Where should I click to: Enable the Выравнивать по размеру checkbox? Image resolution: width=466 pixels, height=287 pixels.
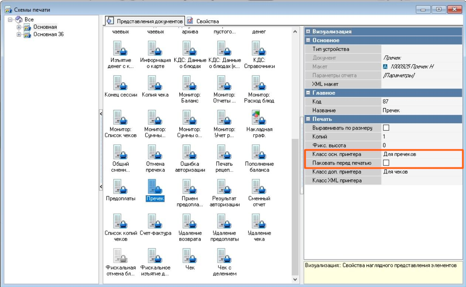(x=386, y=128)
